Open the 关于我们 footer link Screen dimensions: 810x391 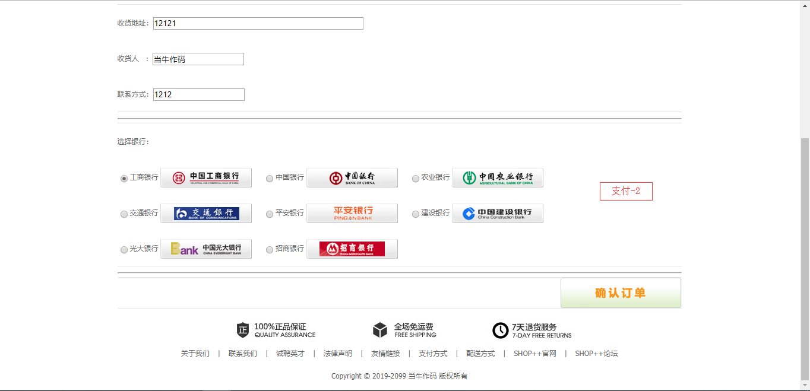(195, 354)
